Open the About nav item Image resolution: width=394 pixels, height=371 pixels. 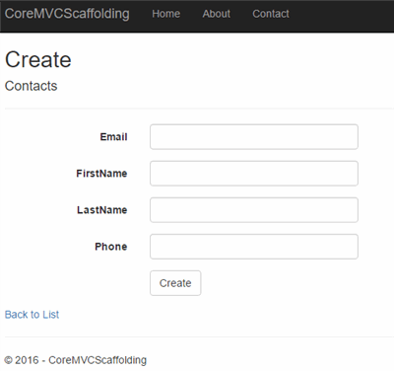point(216,14)
